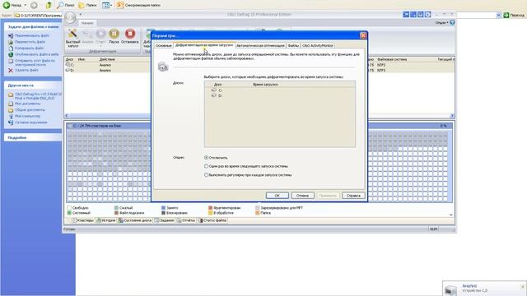Click the OK button in the dialog
This screenshot has height=296, width=527.
pyautogui.click(x=277, y=196)
